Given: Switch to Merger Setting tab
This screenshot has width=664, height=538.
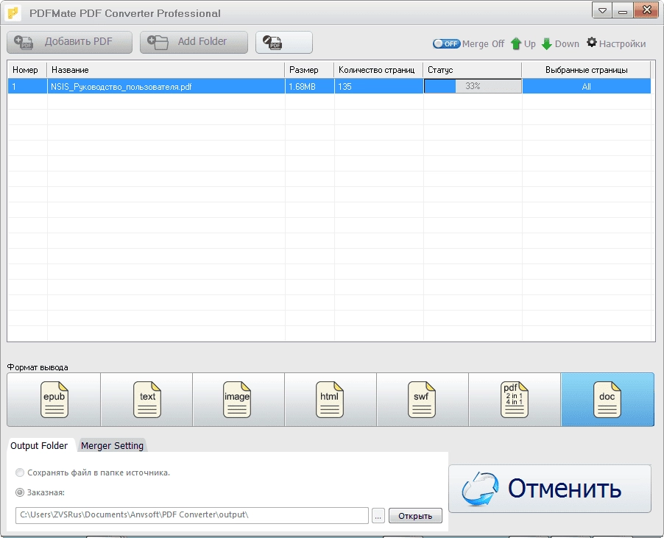Looking at the screenshot, I should (x=112, y=446).
